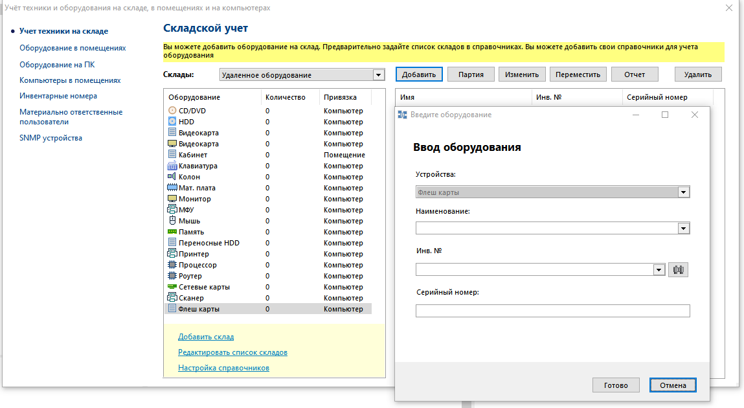Click the Удалить button

[698, 74]
